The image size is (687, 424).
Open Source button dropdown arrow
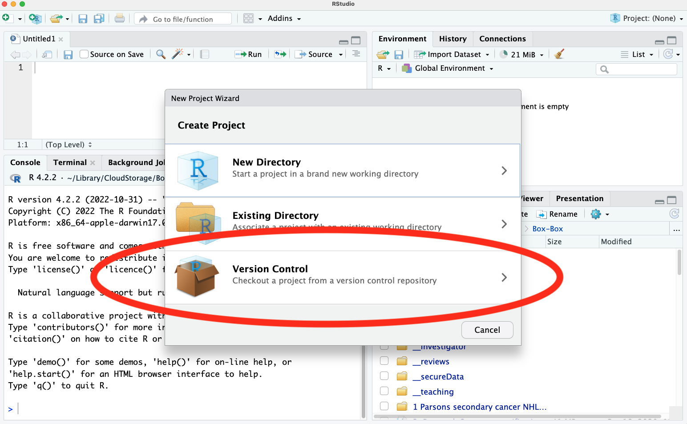[341, 54]
